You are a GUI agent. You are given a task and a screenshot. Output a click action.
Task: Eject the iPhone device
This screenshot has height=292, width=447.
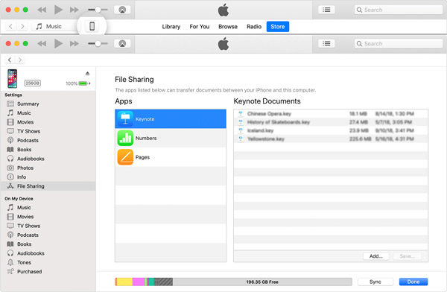pyautogui.click(x=87, y=74)
